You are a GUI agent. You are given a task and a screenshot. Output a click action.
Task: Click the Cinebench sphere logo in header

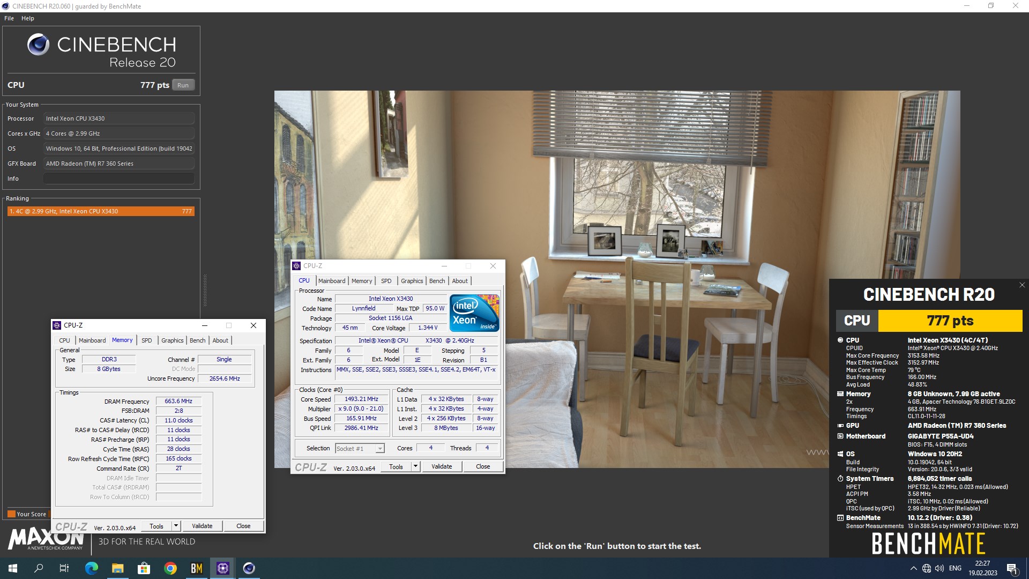[38, 44]
